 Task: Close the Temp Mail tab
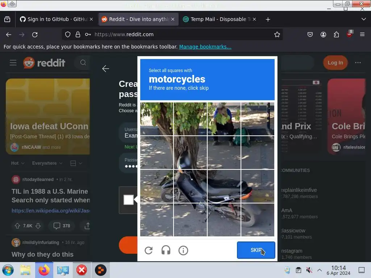click(254, 19)
